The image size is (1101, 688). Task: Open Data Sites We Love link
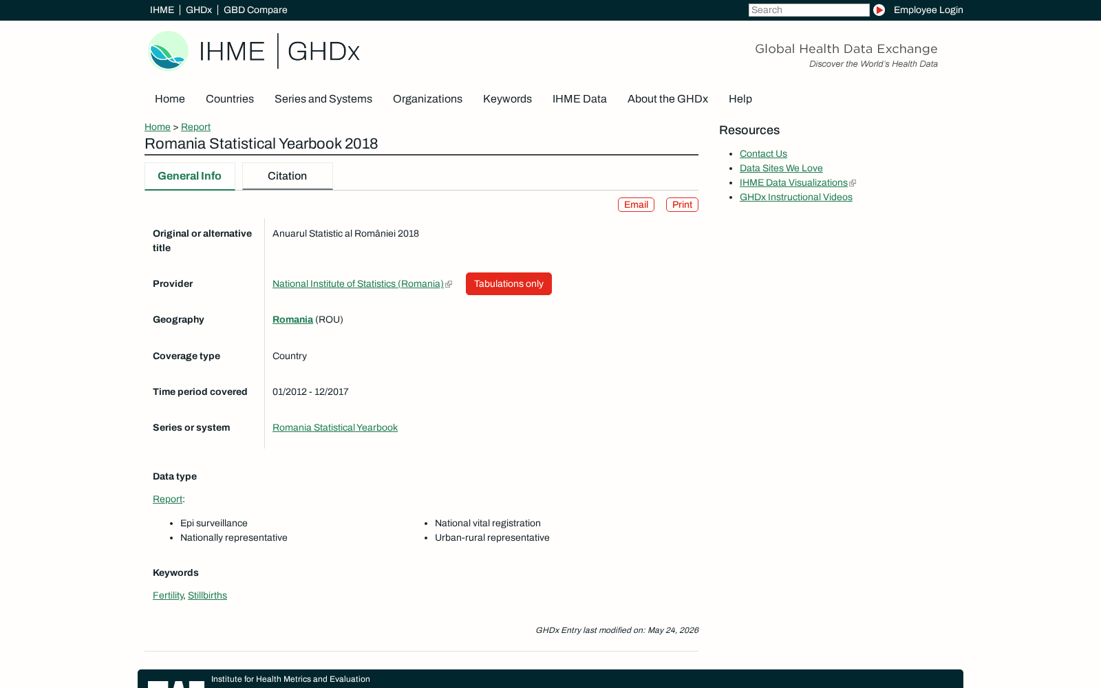coord(781,168)
